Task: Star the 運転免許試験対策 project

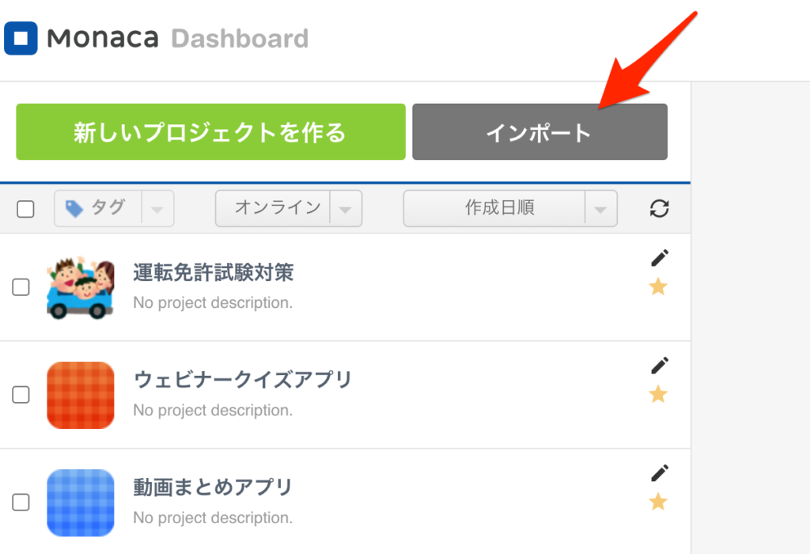Action: [658, 286]
